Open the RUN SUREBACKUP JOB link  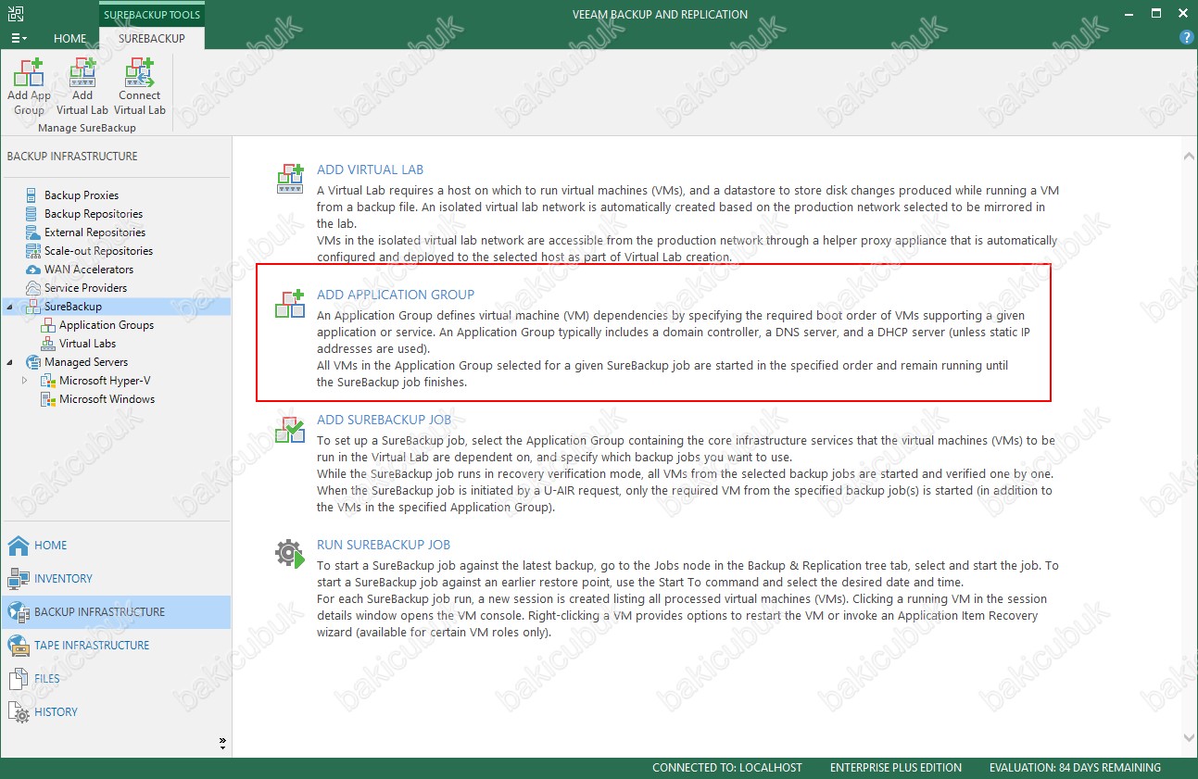point(384,545)
